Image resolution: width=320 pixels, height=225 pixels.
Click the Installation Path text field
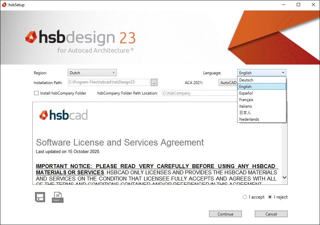(x=109, y=82)
